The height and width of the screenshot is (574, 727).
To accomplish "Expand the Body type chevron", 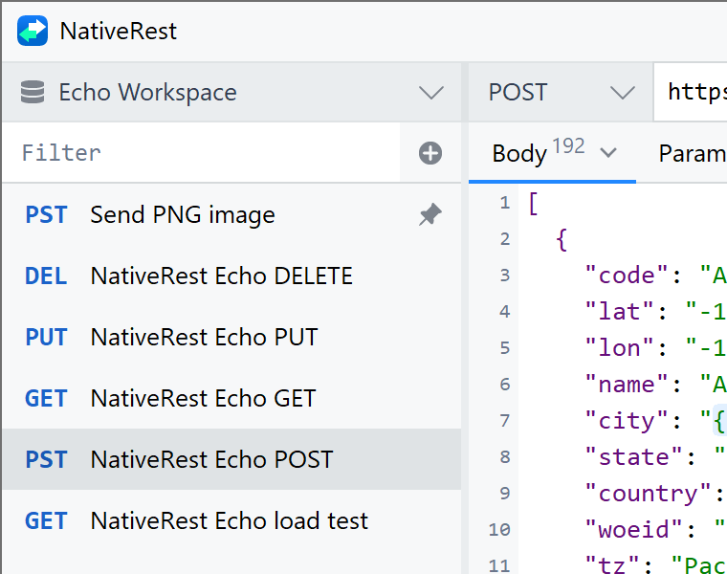I will pyautogui.click(x=607, y=152).
